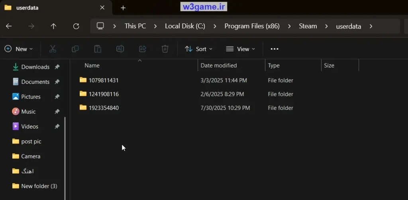Select folder 1079811431

point(104,80)
